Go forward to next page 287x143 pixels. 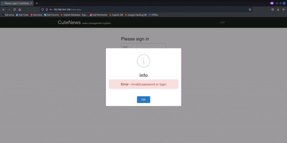click(9, 10)
